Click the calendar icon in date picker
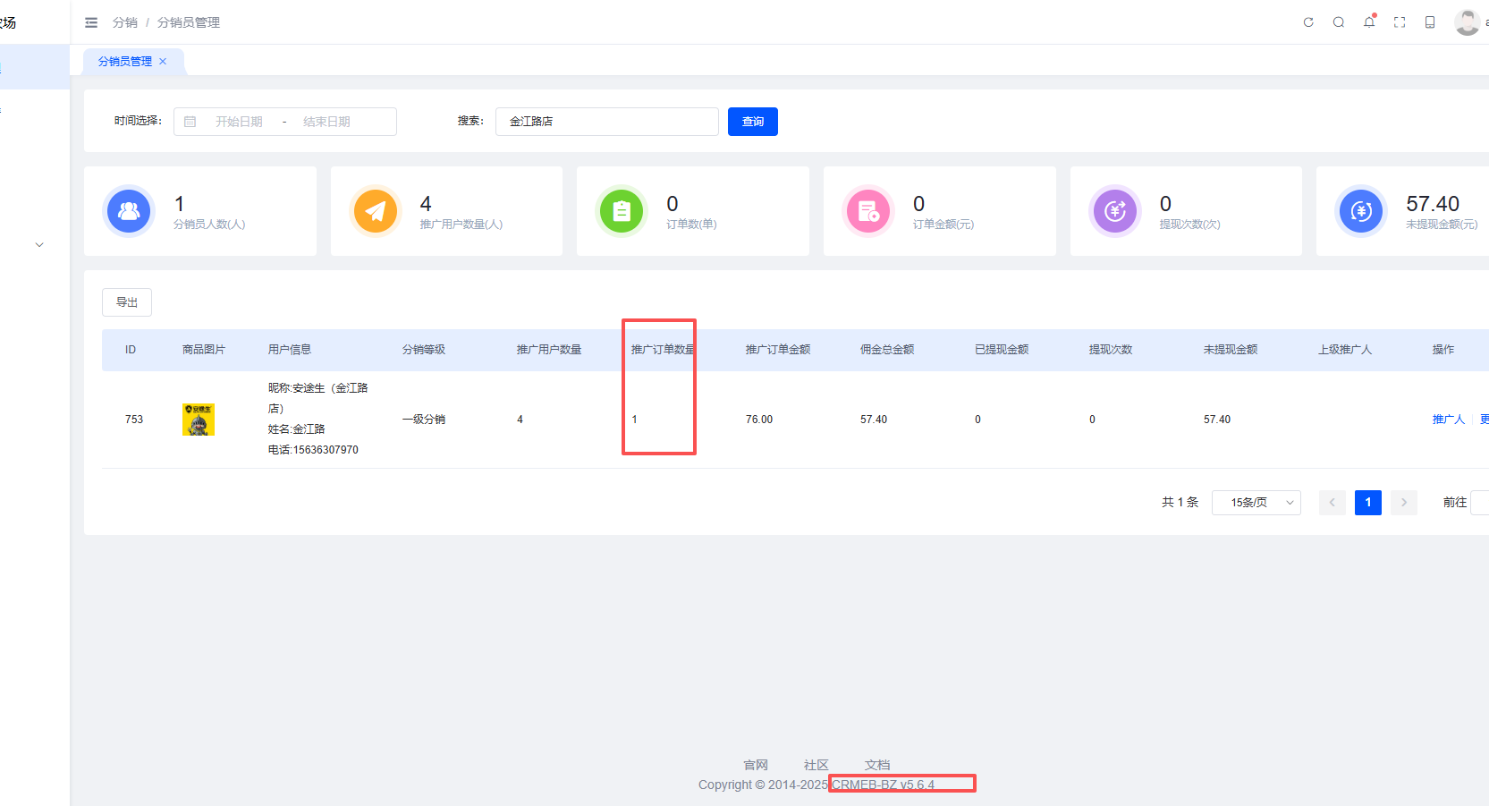 tap(190, 122)
